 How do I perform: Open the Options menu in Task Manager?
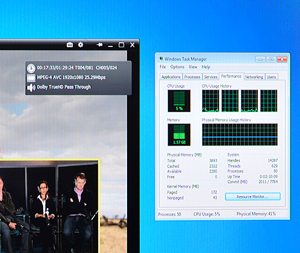point(177,67)
